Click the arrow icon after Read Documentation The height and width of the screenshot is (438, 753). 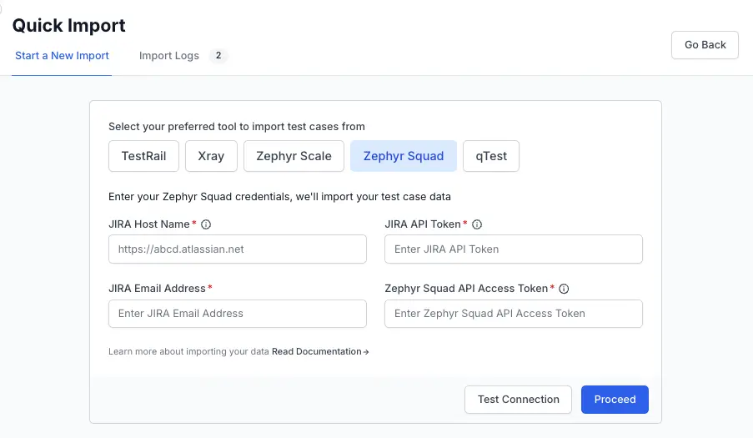(x=366, y=352)
